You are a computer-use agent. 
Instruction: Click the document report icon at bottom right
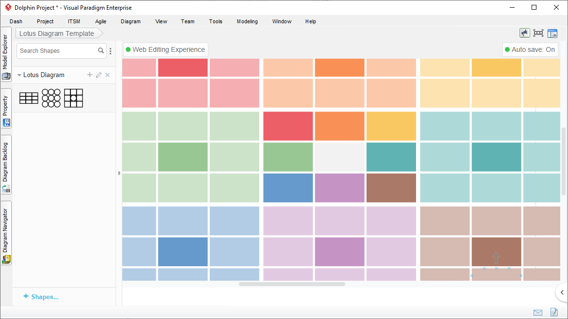(554, 312)
